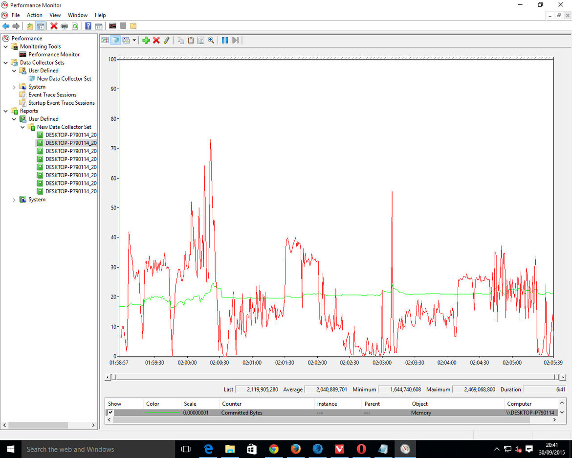The height and width of the screenshot is (458, 572).
Task: Open the Action menu
Action: [x=34, y=15]
